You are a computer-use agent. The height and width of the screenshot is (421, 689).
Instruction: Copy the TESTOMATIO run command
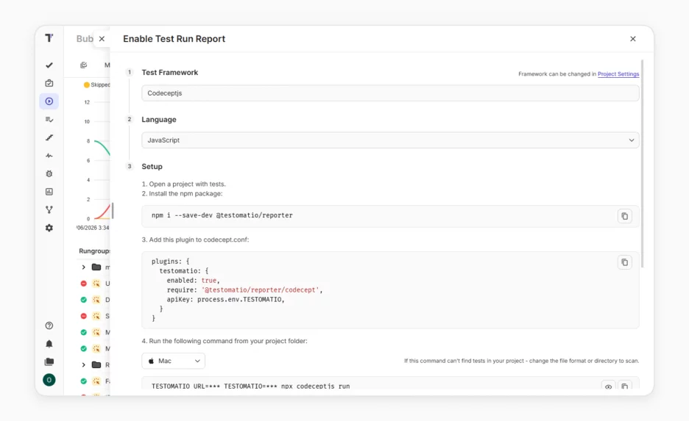pyautogui.click(x=624, y=386)
